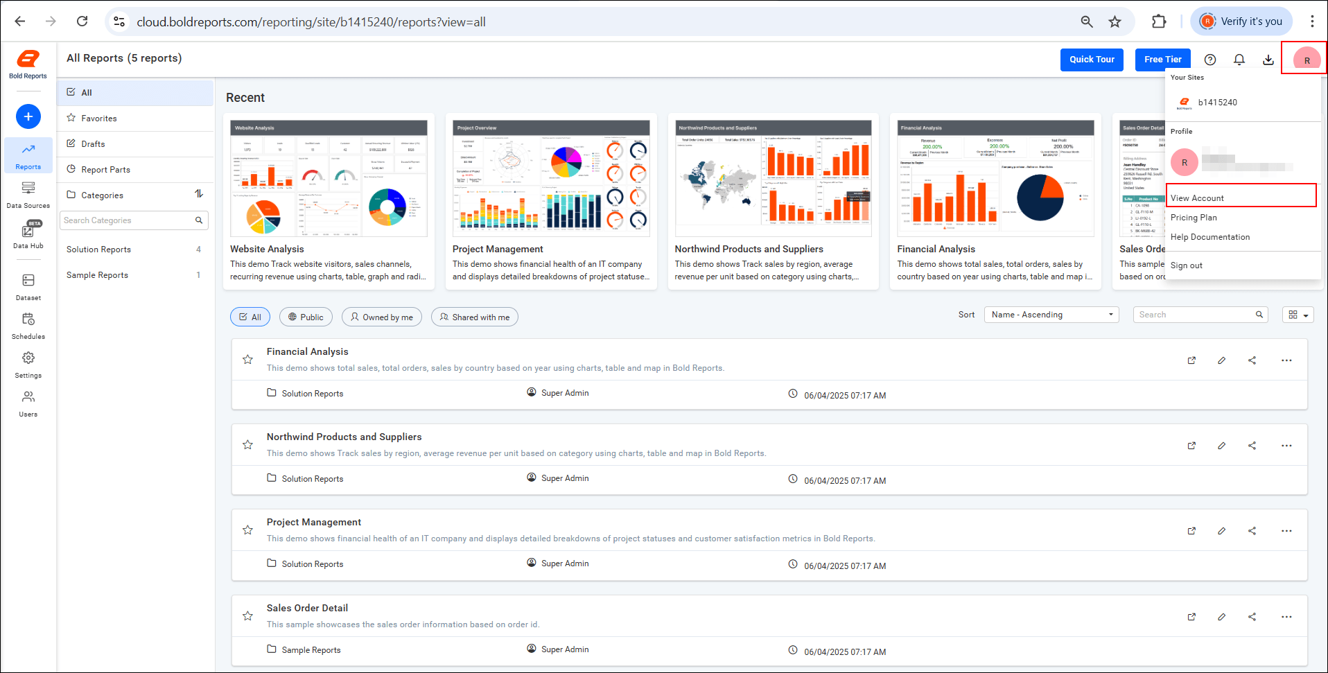This screenshot has width=1328, height=673.
Task: Open the Project Management recent thumbnail
Action: pos(551,178)
